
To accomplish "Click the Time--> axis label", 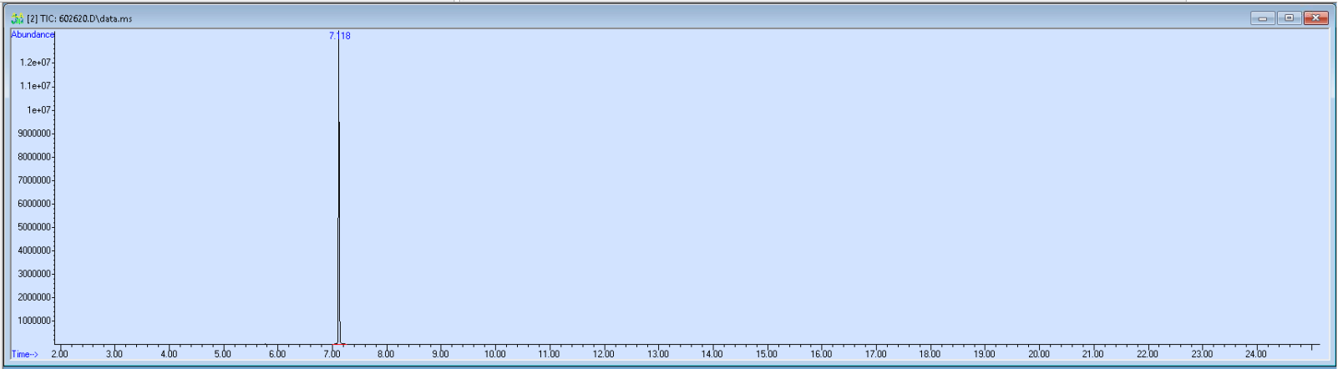I will (x=24, y=354).
